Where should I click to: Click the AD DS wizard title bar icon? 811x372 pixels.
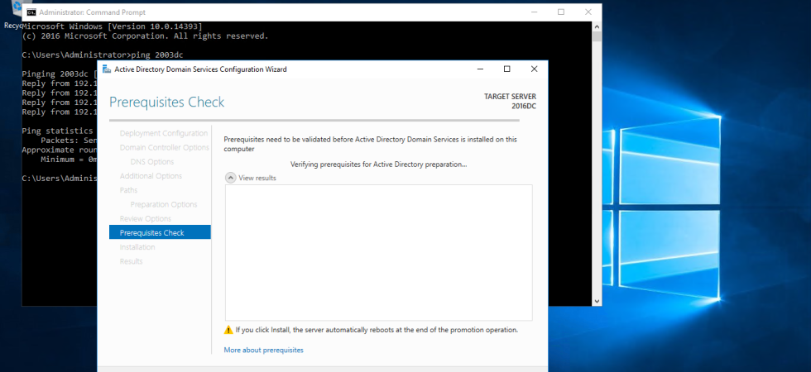tap(107, 69)
